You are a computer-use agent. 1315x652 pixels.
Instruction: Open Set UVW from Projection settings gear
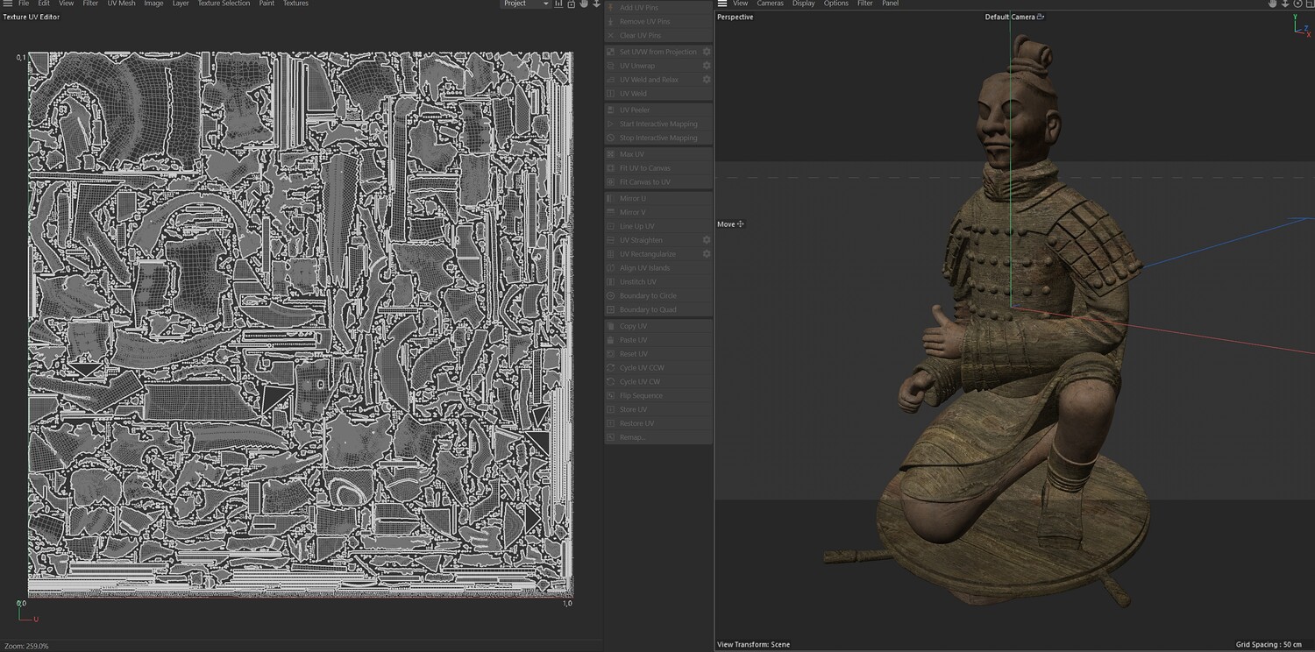707,52
